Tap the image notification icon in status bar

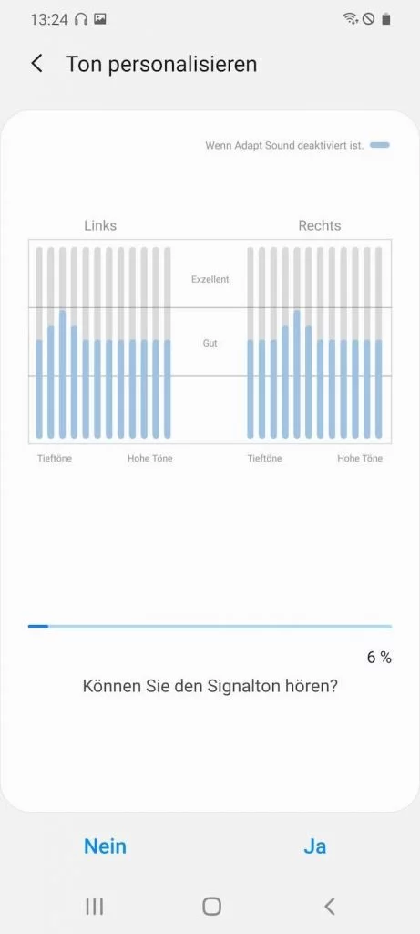pyautogui.click(x=100, y=20)
